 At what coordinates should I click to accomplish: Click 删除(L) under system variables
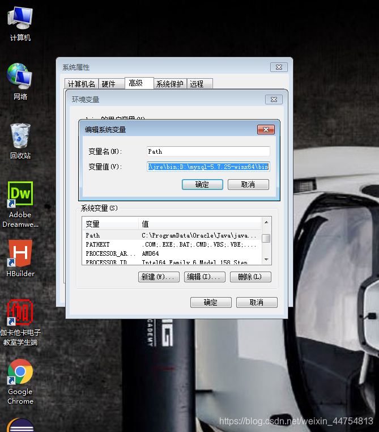[250, 277]
